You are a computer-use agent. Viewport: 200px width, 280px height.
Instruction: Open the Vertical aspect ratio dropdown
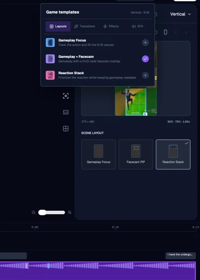coord(180,14)
